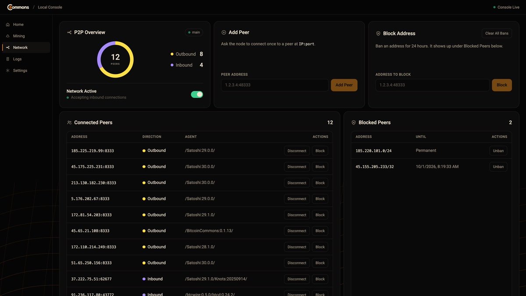Select Network in the sidebar
Screen dimensions: 526x296
click(26, 47)
